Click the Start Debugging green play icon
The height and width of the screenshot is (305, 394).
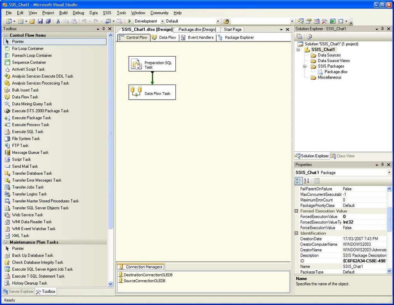(x=130, y=21)
